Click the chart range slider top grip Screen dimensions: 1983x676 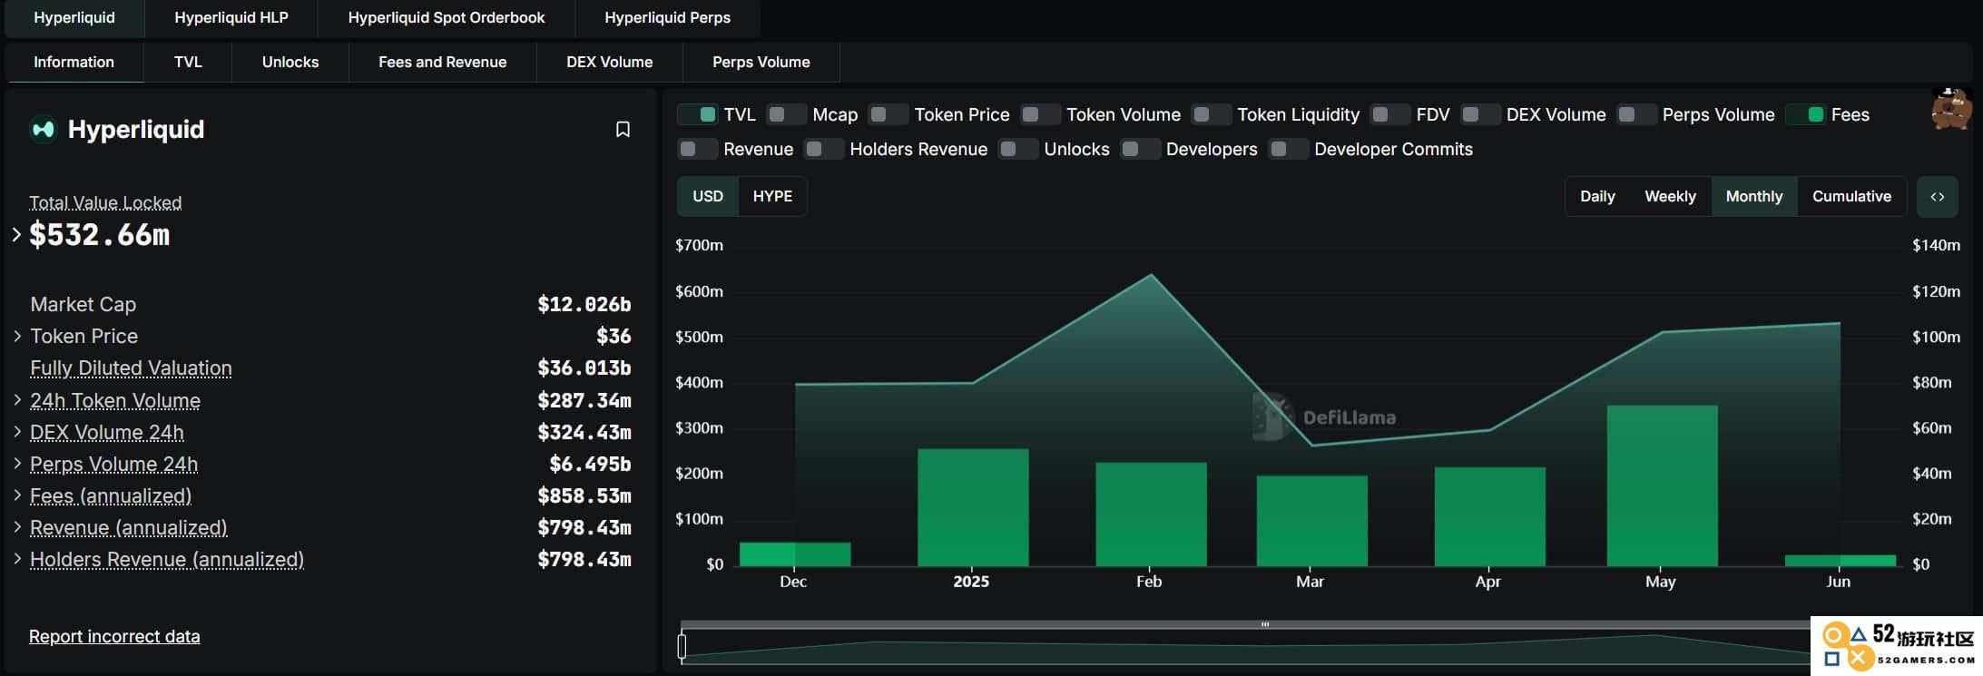[1264, 624]
